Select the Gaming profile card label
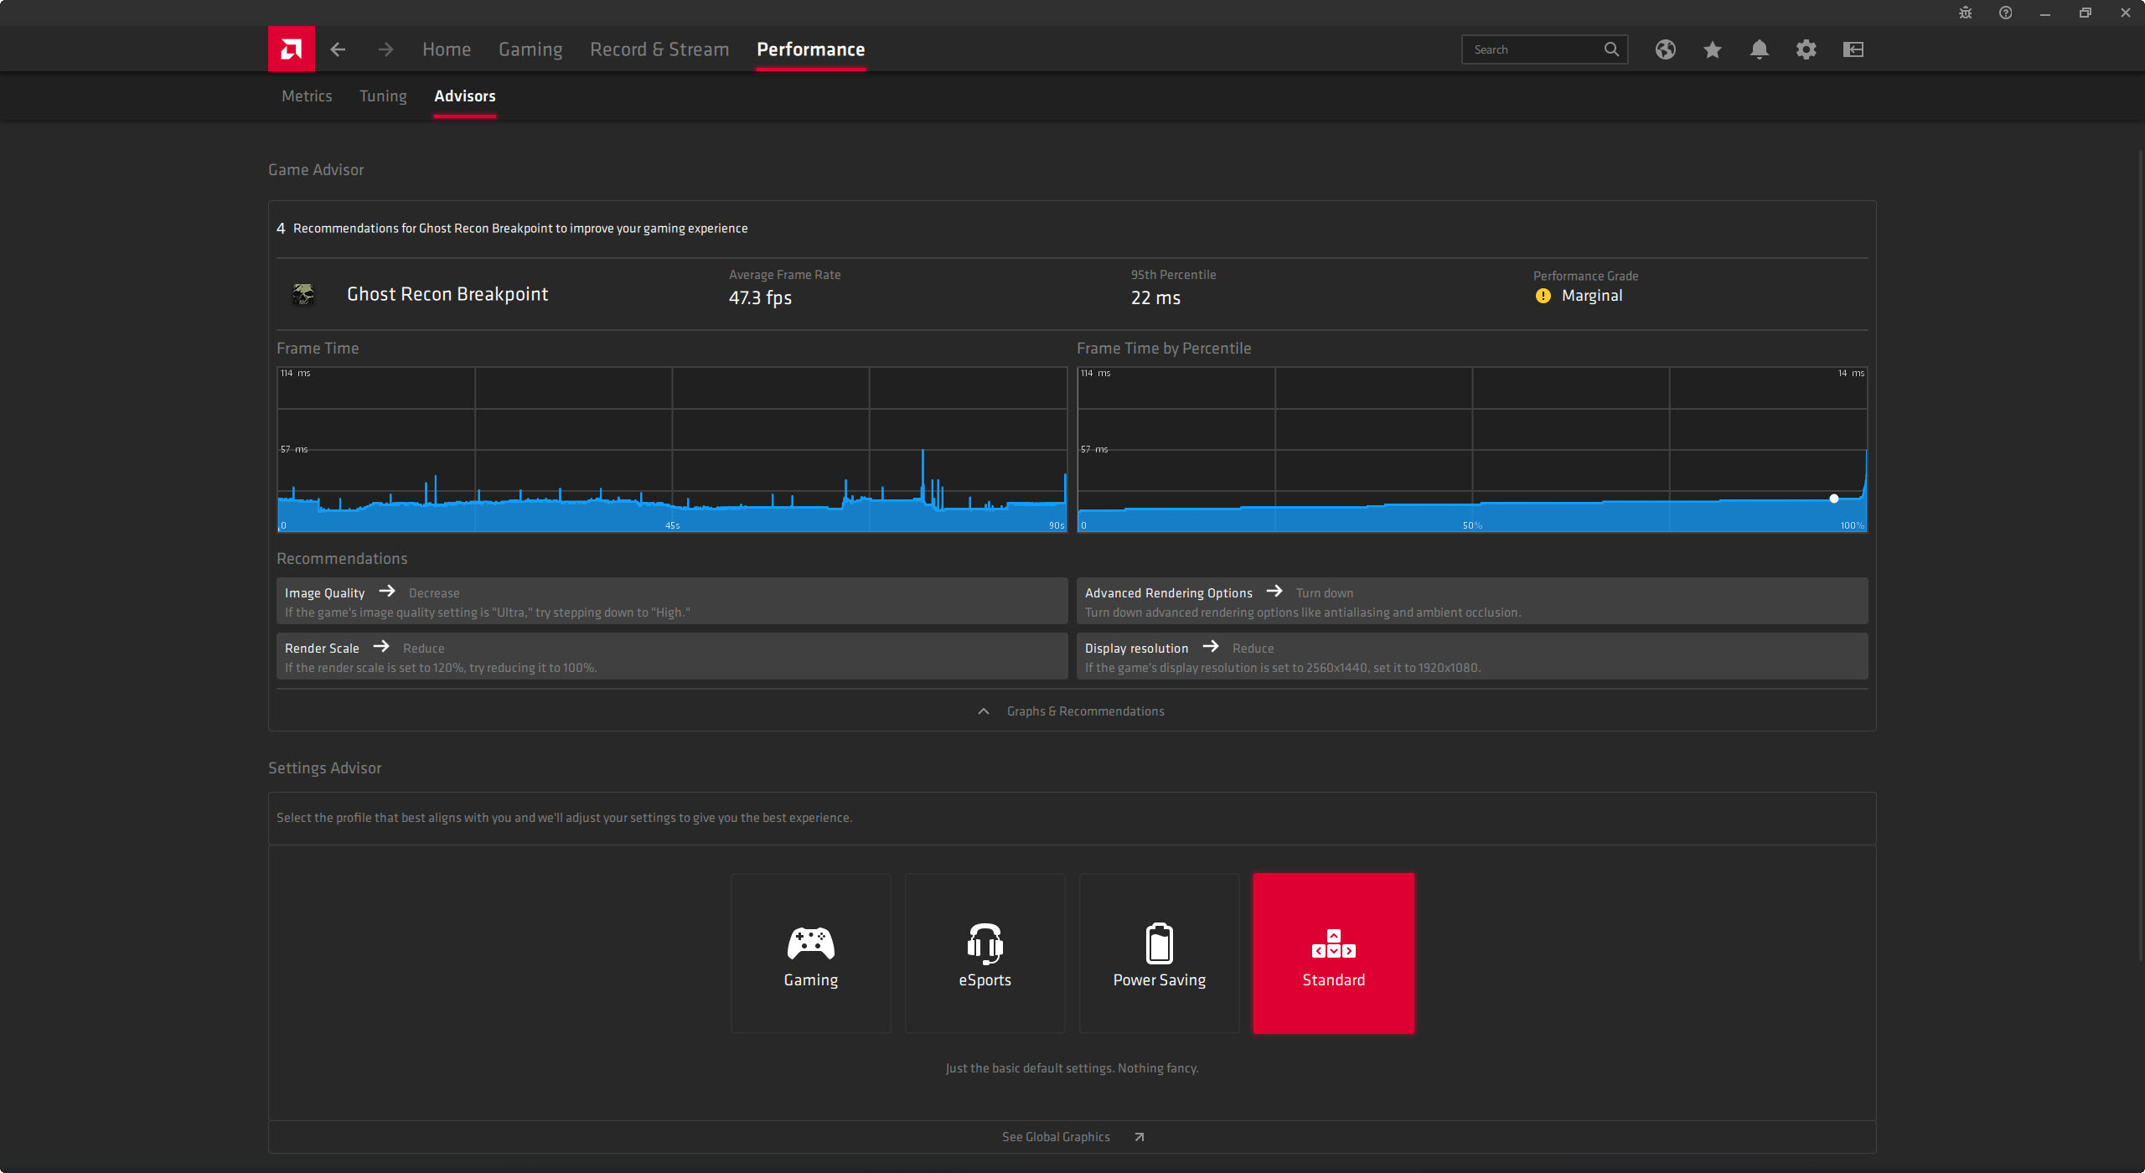Viewport: 2145px width, 1173px height. tap(811, 980)
